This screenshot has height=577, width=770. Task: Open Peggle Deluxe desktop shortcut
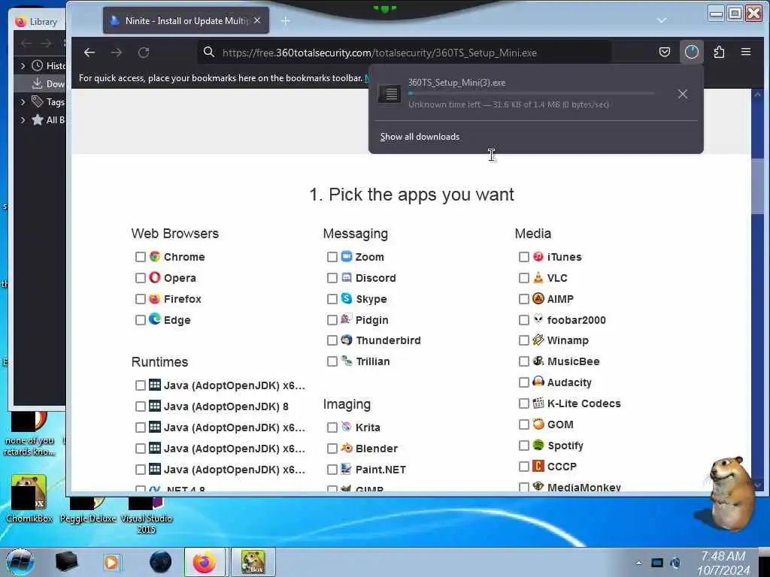point(87,510)
